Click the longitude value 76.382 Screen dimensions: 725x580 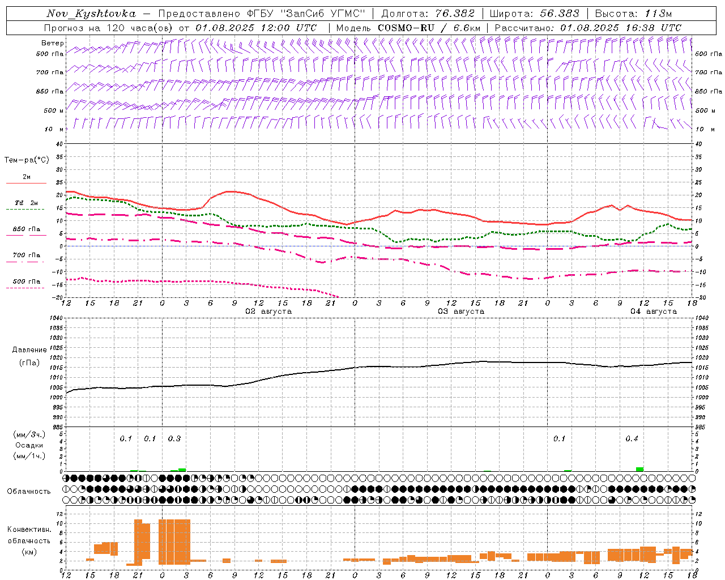coord(455,14)
